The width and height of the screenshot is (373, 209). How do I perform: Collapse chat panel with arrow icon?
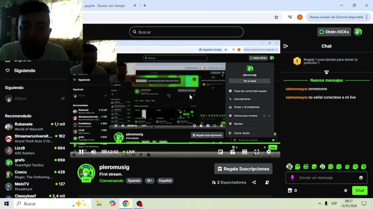286,46
